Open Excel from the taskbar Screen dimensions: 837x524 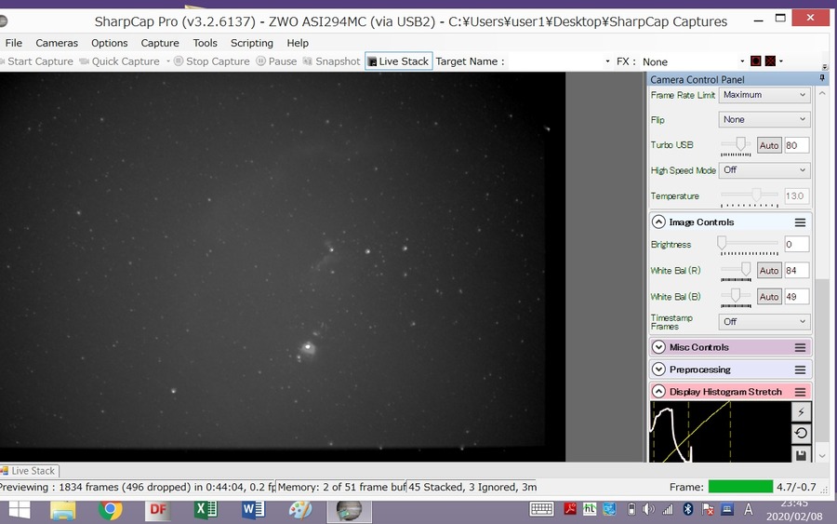206,510
